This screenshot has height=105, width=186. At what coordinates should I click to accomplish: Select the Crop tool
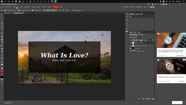(2, 27)
